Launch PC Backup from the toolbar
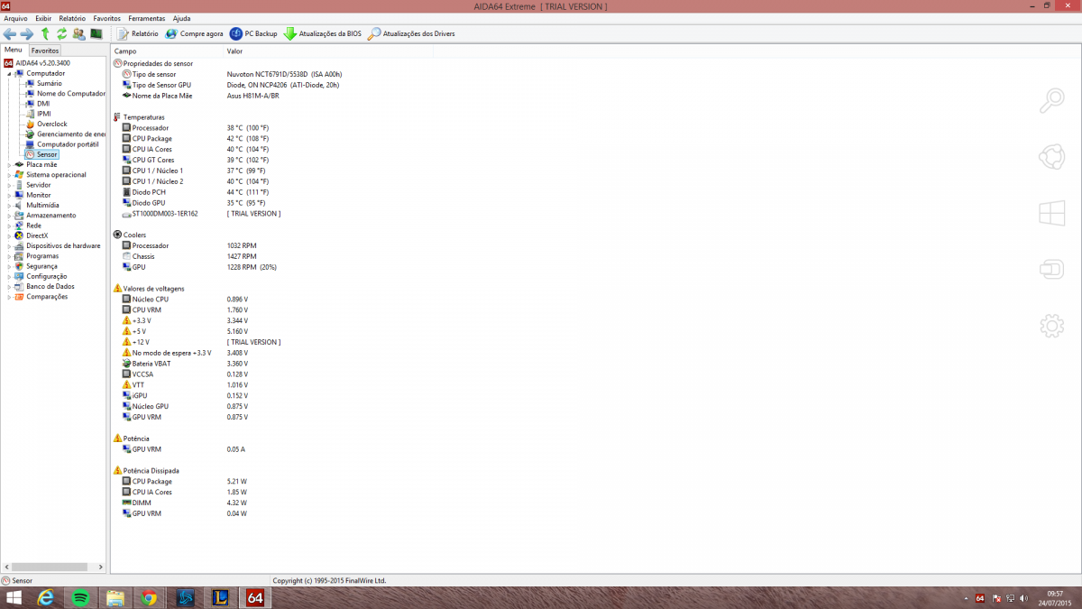The image size is (1082, 609). [253, 34]
